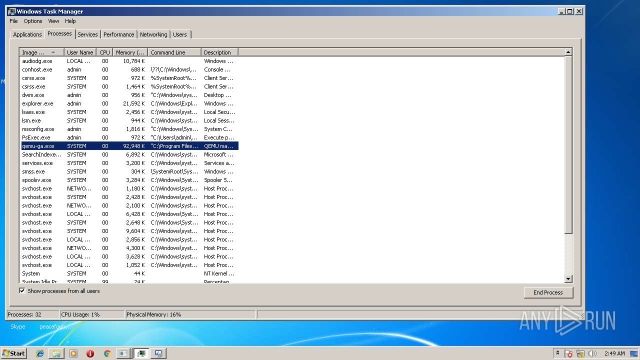The image size is (640, 360).
Task: Select the PsExec.exe process row
Action: [x=129, y=137]
